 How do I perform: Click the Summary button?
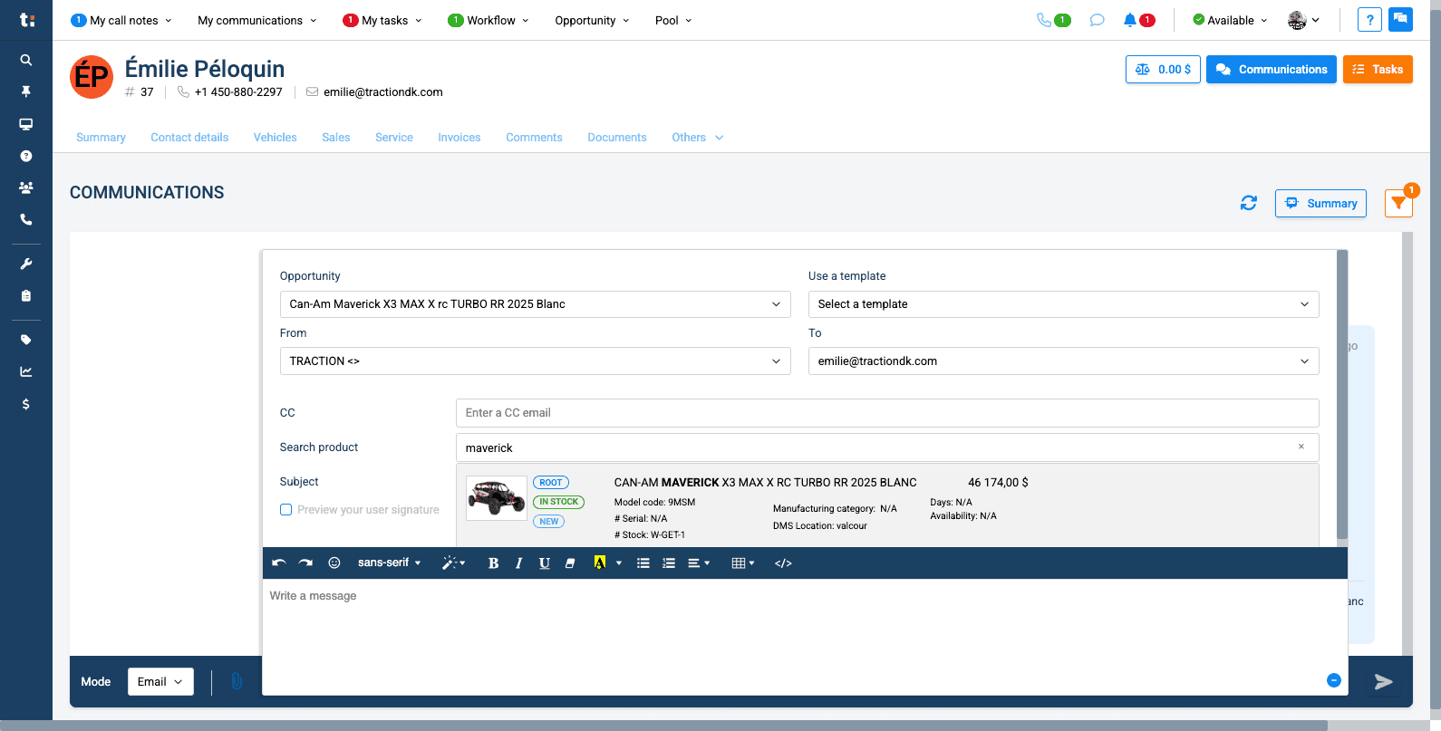pyautogui.click(x=1320, y=204)
